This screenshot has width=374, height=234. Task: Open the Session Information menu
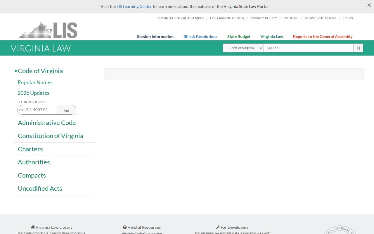(x=155, y=37)
